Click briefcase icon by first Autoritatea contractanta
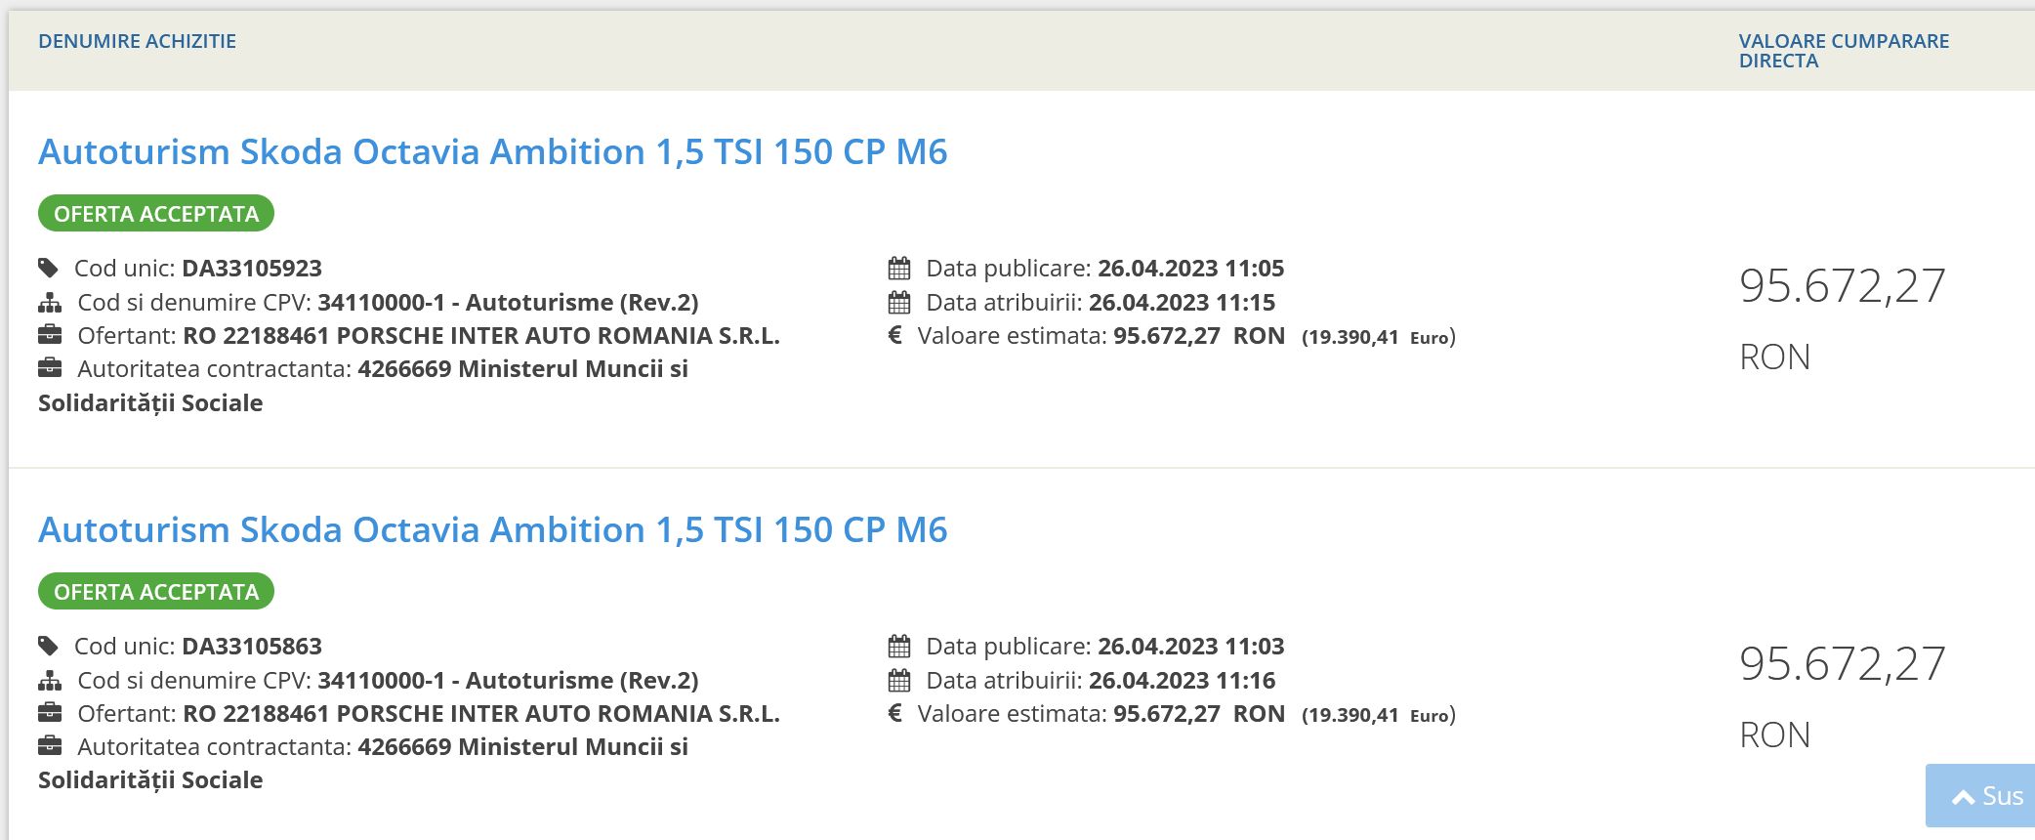 [x=50, y=369]
